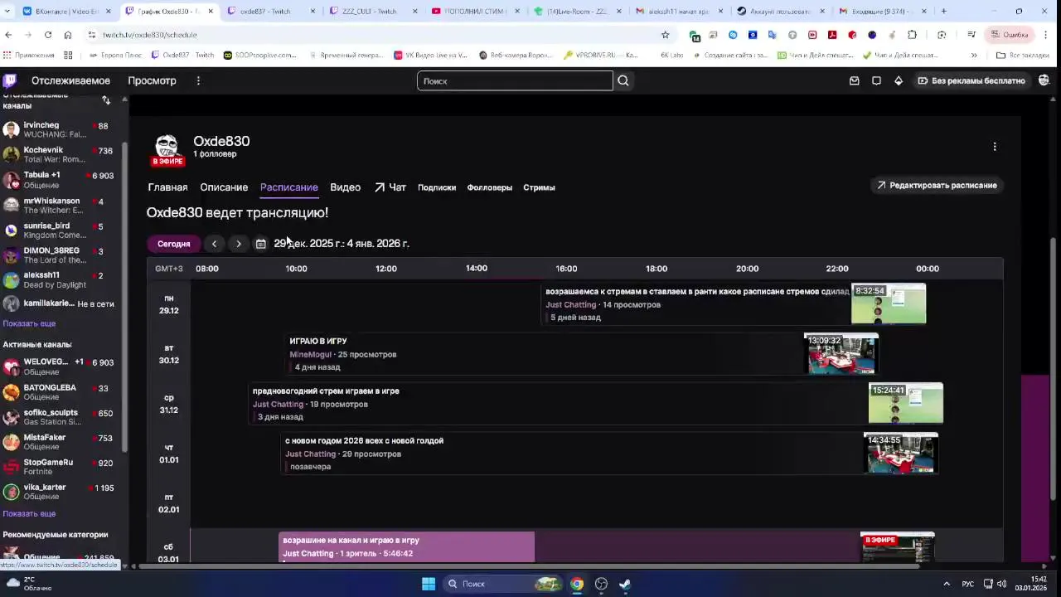Click in Twitch Поиск search field

click(515, 80)
